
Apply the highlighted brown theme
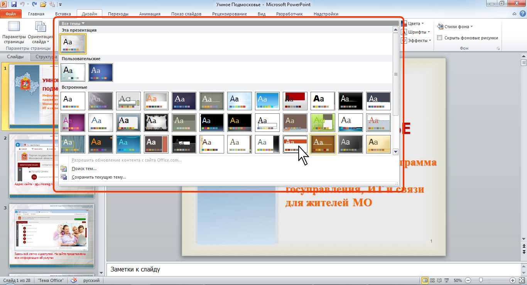(x=323, y=144)
